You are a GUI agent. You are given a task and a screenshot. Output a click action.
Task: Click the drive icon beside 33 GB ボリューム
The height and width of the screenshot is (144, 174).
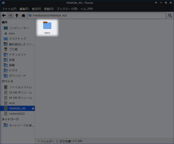point(6,92)
